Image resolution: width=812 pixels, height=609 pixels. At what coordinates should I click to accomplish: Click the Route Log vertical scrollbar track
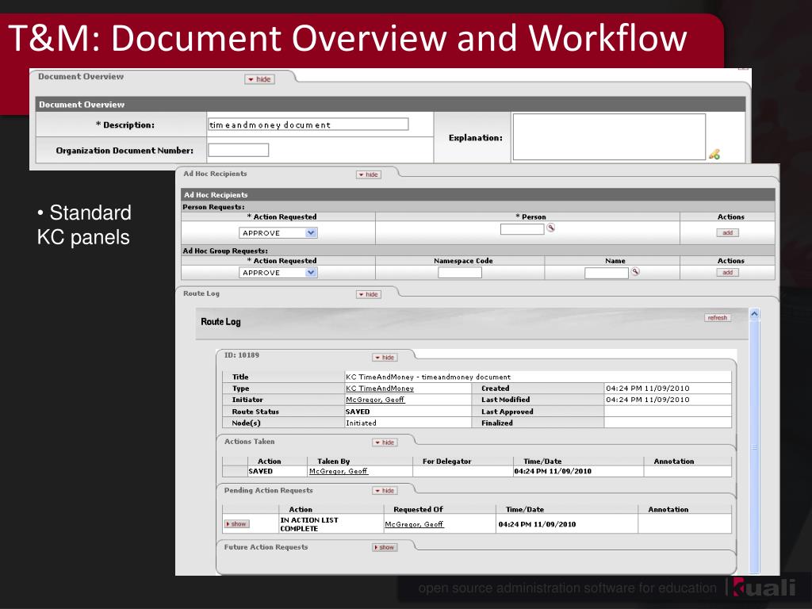[755, 446]
